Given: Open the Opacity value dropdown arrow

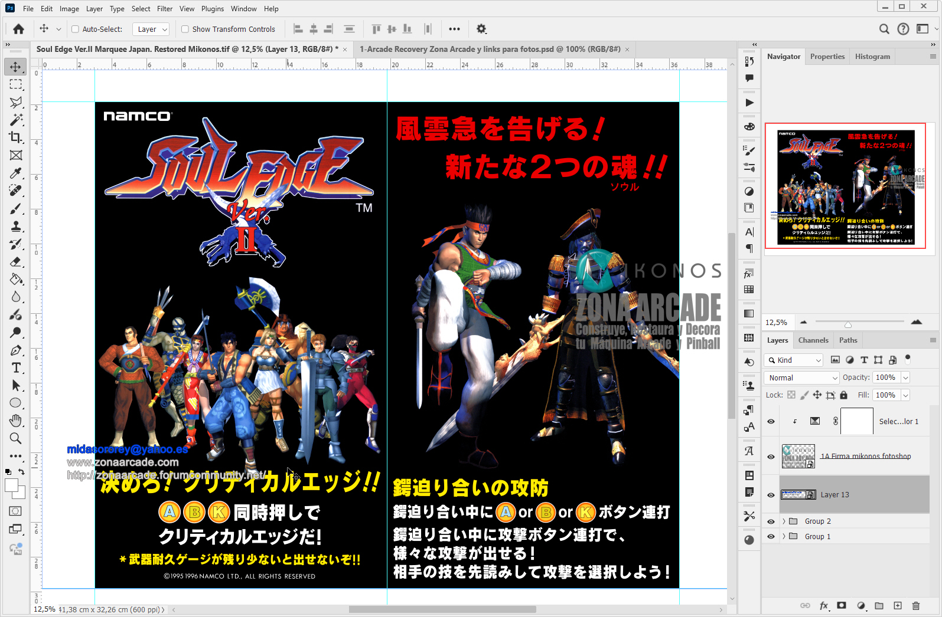Looking at the screenshot, I should coord(905,378).
